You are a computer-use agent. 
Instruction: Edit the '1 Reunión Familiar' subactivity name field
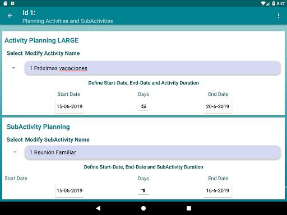click(x=152, y=152)
